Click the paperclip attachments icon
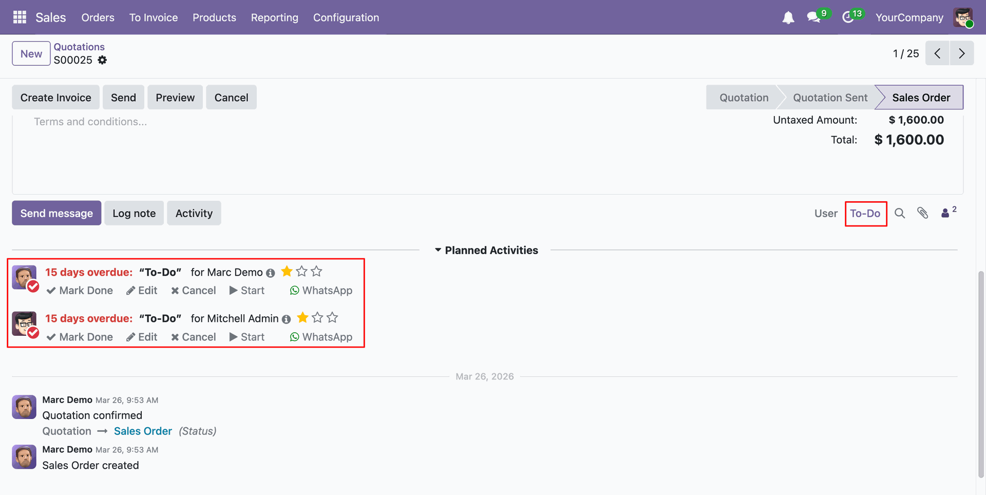986x495 pixels. (923, 213)
